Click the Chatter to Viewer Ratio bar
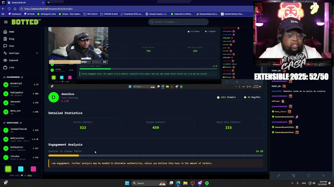Image resolution: width=334 pixels, height=187 pixels. [156, 156]
